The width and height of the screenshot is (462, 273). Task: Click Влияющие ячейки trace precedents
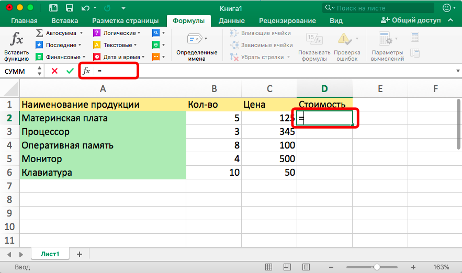[x=261, y=33]
